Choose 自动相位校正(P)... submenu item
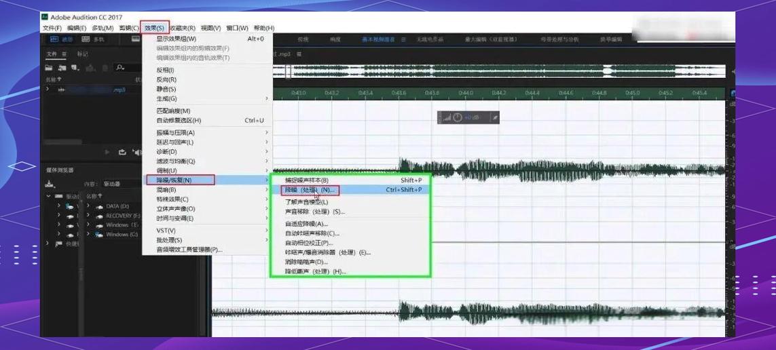Image resolution: width=776 pixels, height=350 pixels. click(x=351, y=243)
